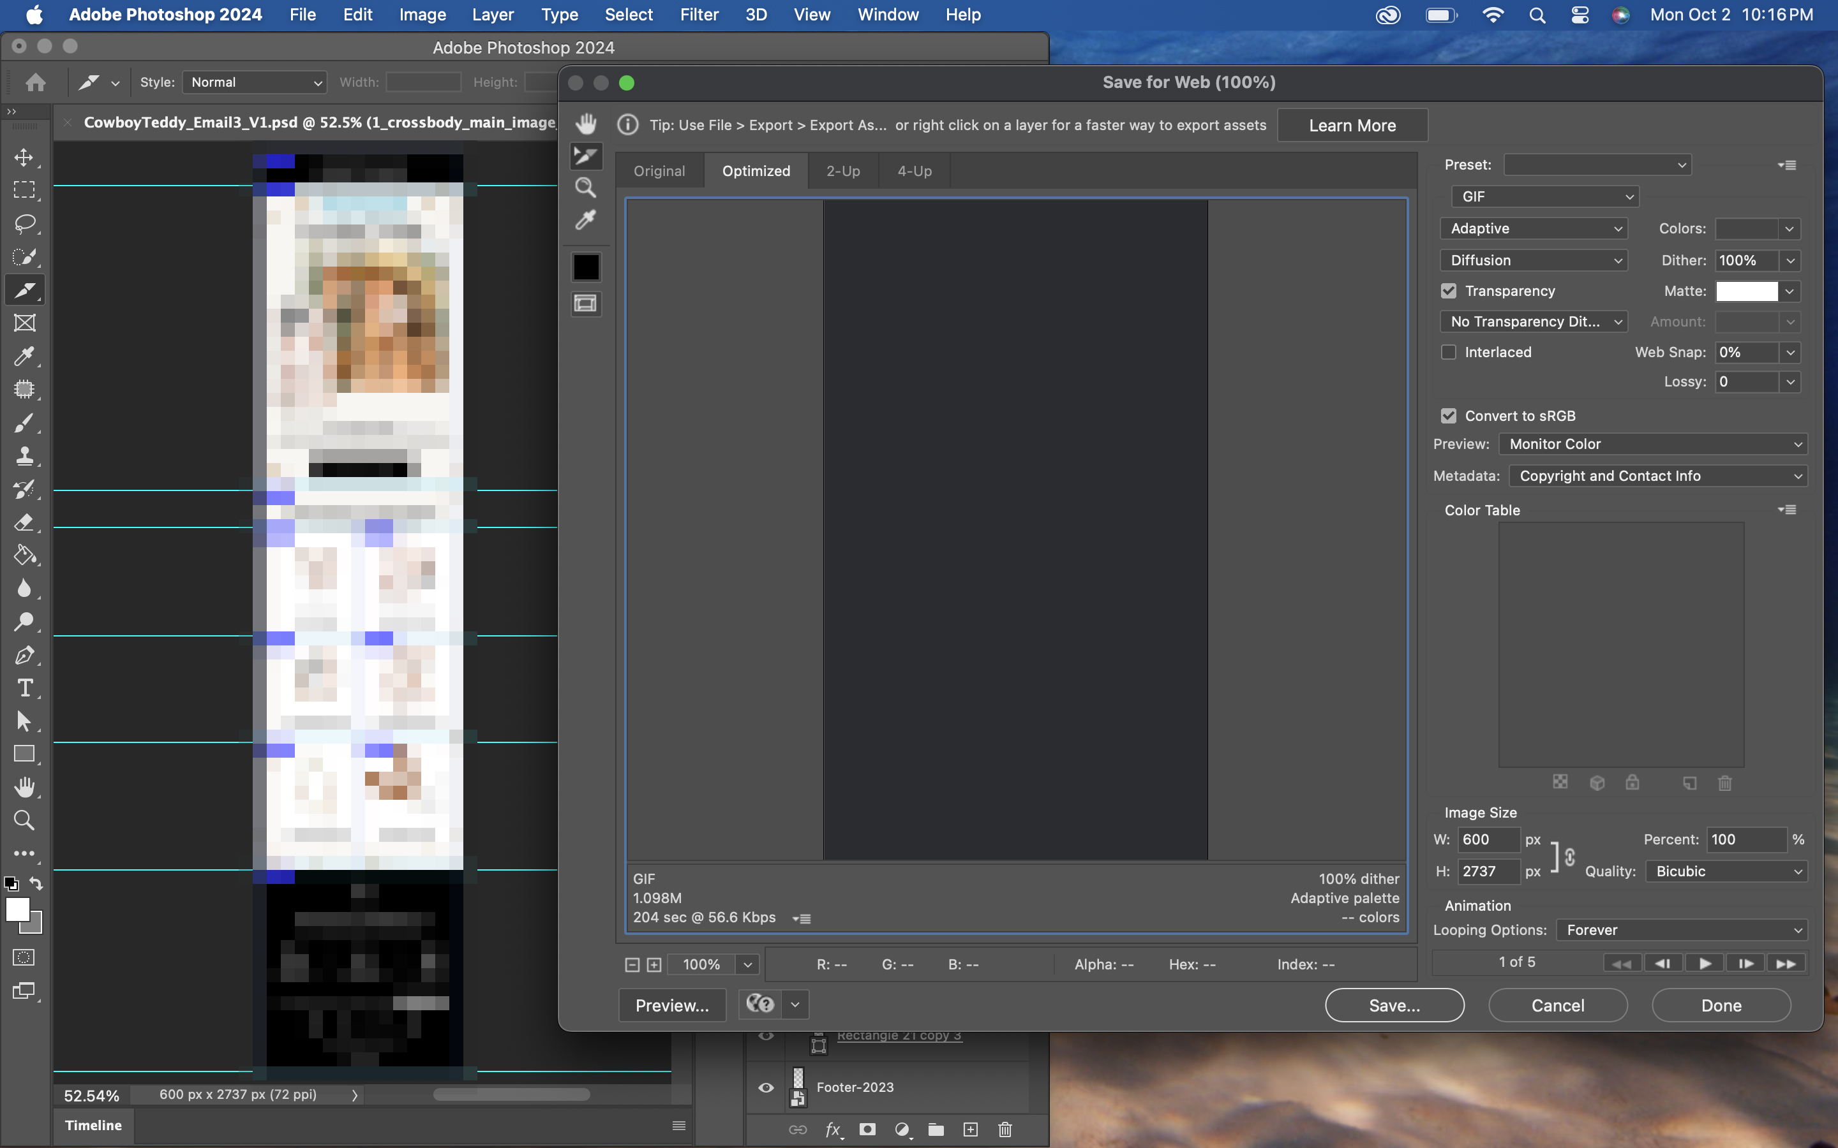Click the Learn More button
Viewport: 1838px width, 1148px height.
coord(1352,124)
